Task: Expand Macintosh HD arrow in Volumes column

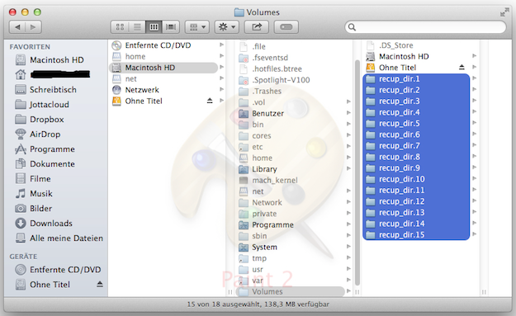Action: [474, 56]
